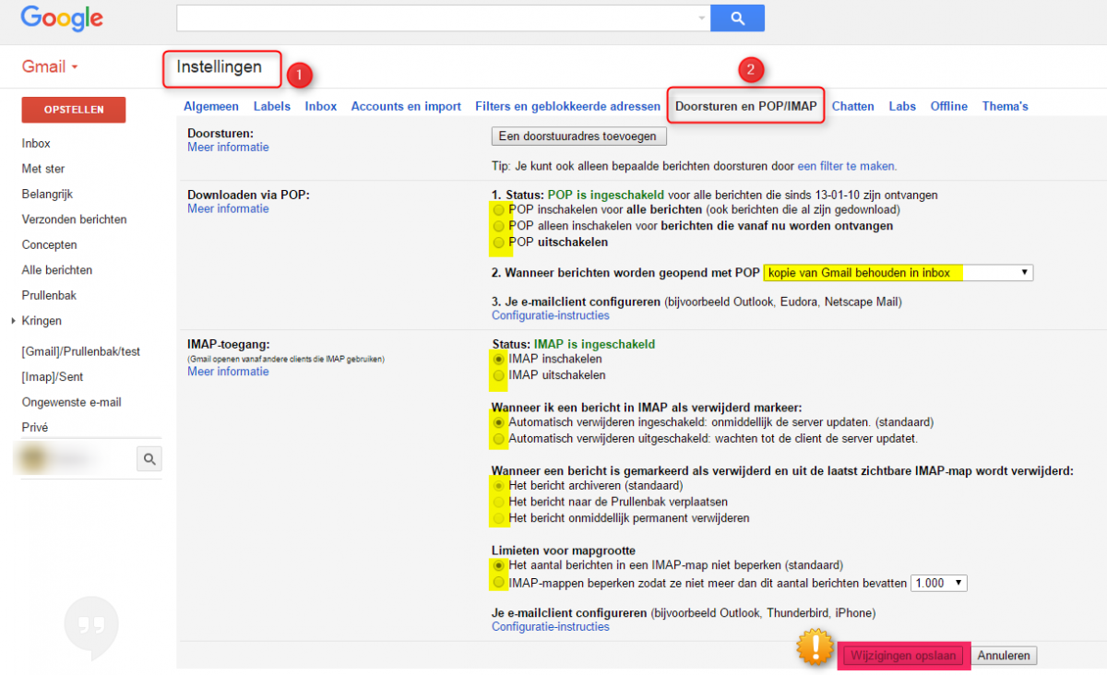Select IMAP uitschakelen radio button

coord(499,375)
